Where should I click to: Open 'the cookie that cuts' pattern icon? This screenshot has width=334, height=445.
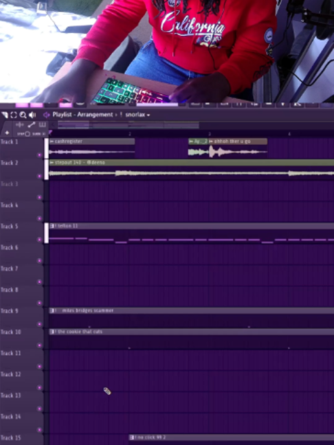click(52, 332)
